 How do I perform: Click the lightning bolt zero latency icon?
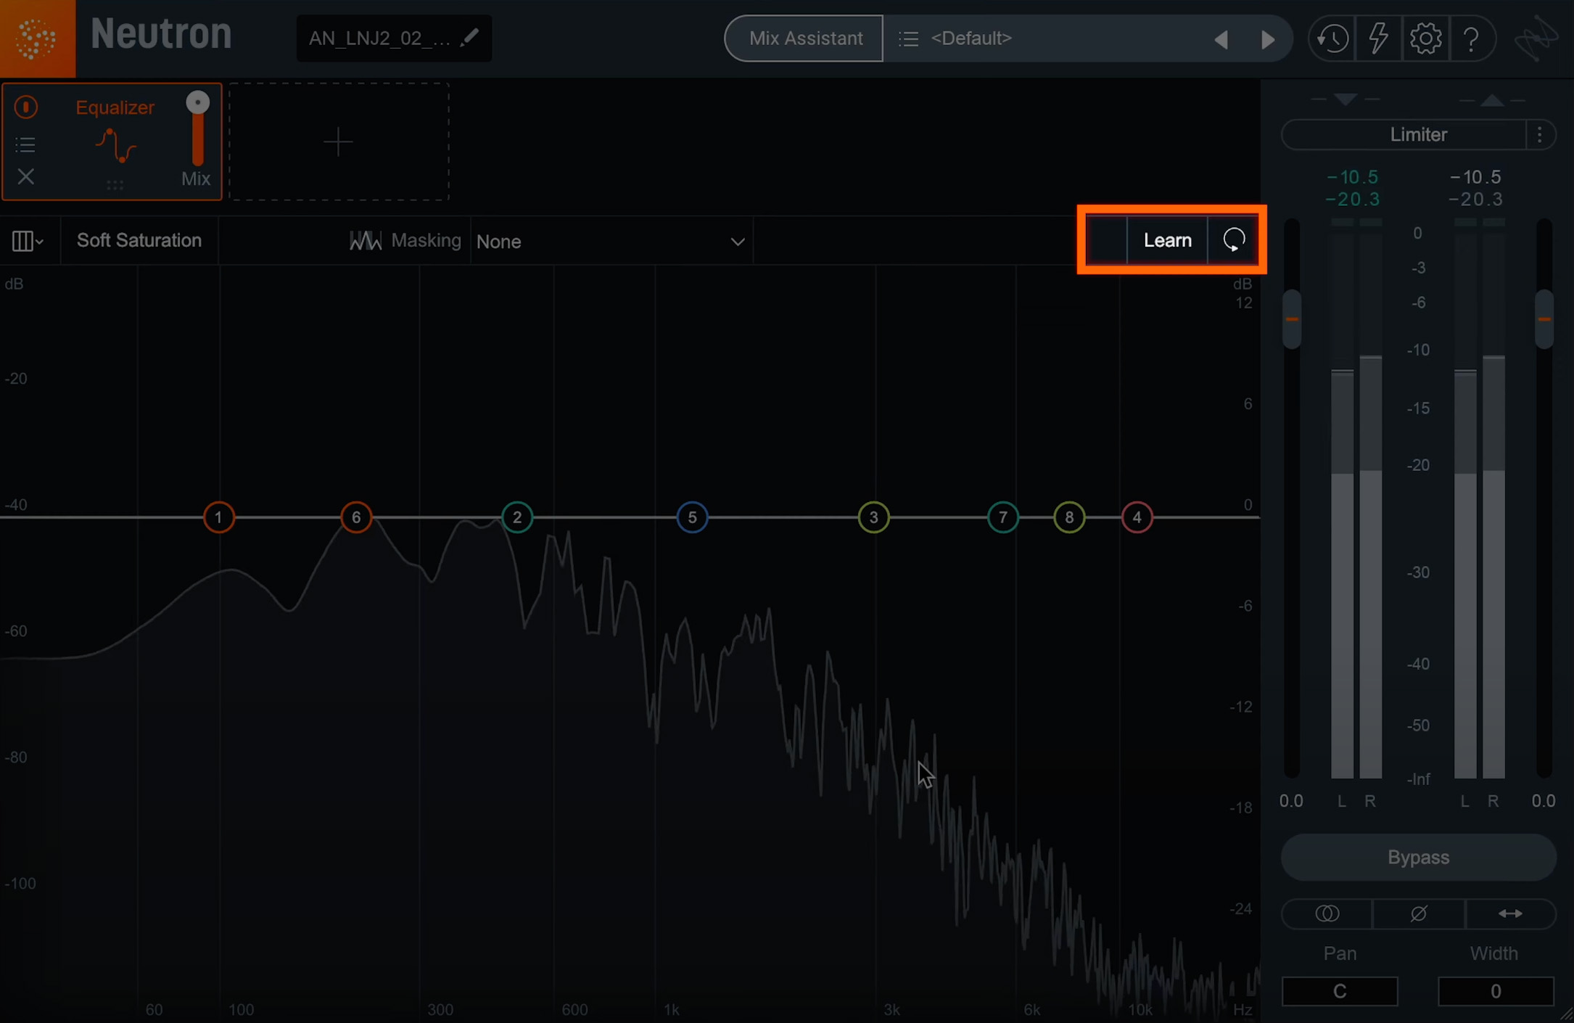click(1378, 38)
